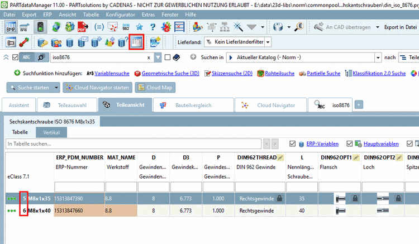Open Geometrische Suche (3D) link

(x=170, y=73)
